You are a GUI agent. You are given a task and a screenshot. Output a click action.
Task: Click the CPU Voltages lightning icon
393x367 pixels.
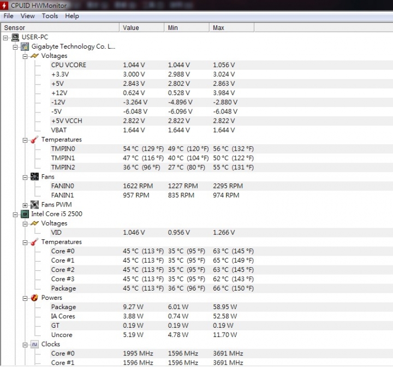(34, 223)
